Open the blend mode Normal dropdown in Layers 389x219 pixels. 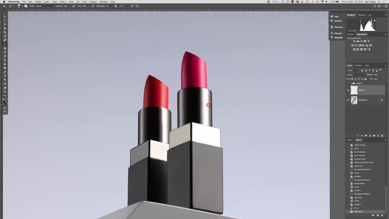click(x=356, y=75)
